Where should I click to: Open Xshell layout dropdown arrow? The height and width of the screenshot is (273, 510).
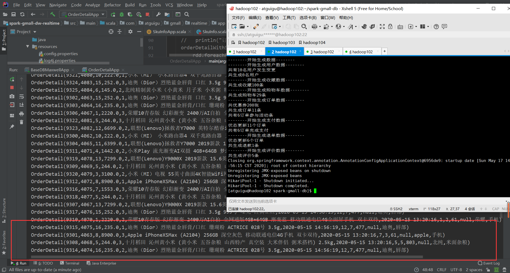428,27
